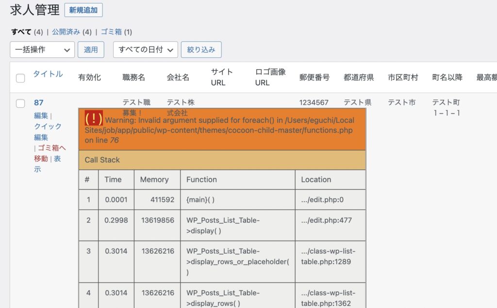497x308 pixels.
Task: Click the 絞り込み filter button
Action: coord(201,49)
